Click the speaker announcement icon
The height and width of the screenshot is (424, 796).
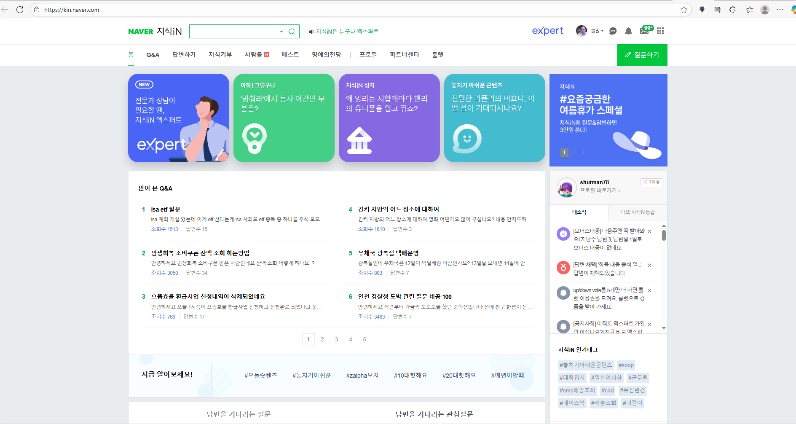point(311,32)
